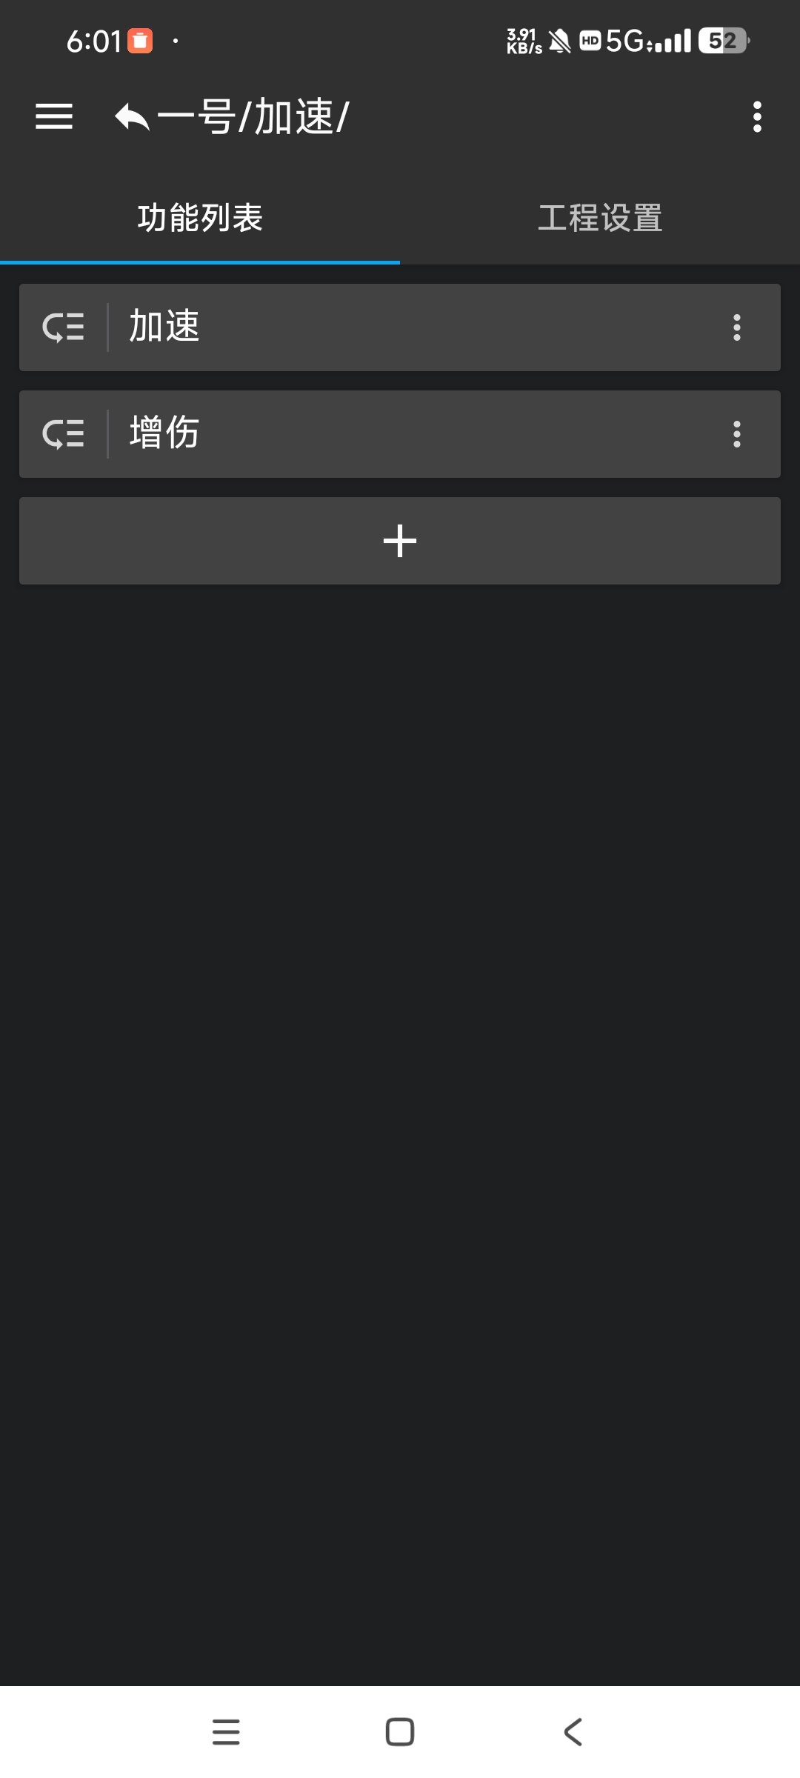
Task: Open the hamburger navigation drawer
Action: [x=54, y=117]
